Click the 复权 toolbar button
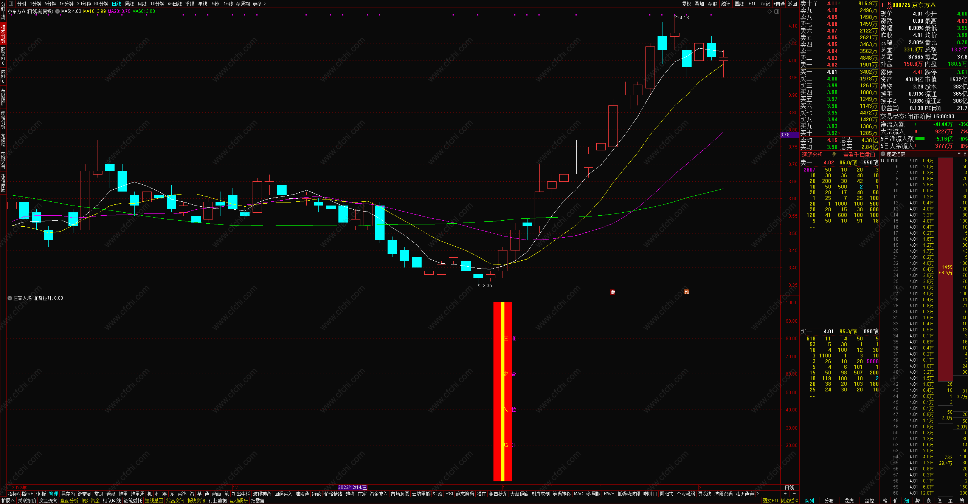This screenshot has height=504, width=968. coord(686,4)
